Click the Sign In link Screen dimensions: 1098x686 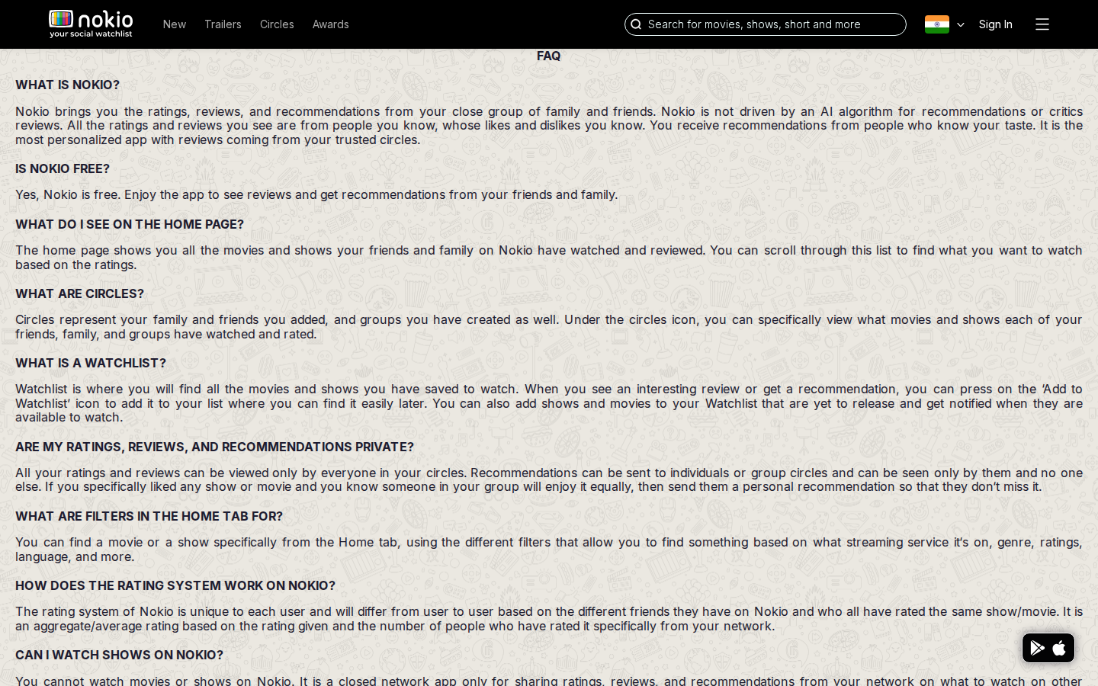click(x=995, y=24)
